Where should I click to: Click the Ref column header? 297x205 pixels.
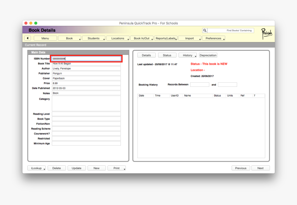[246, 95]
